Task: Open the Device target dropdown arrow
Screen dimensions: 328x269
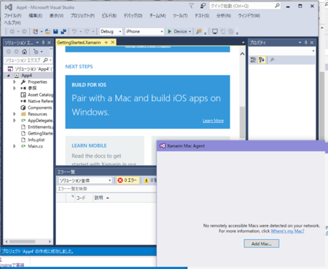Action: [190, 32]
